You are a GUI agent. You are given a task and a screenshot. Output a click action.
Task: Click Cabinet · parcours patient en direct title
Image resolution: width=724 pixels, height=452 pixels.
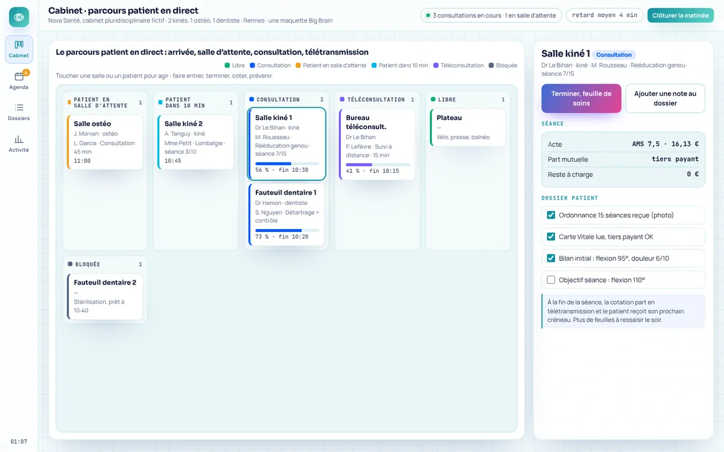[x=123, y=11]
